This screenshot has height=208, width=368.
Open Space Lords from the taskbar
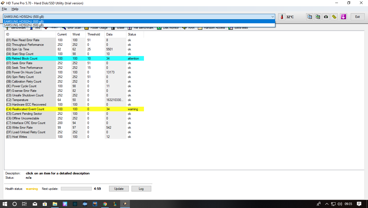[x=85, y=204]
